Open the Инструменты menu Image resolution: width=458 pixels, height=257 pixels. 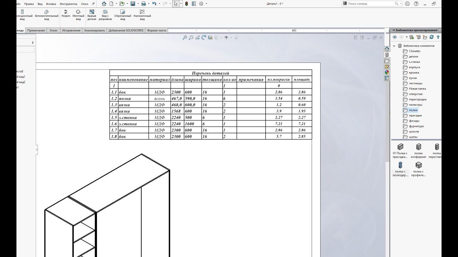coord(68,4)
